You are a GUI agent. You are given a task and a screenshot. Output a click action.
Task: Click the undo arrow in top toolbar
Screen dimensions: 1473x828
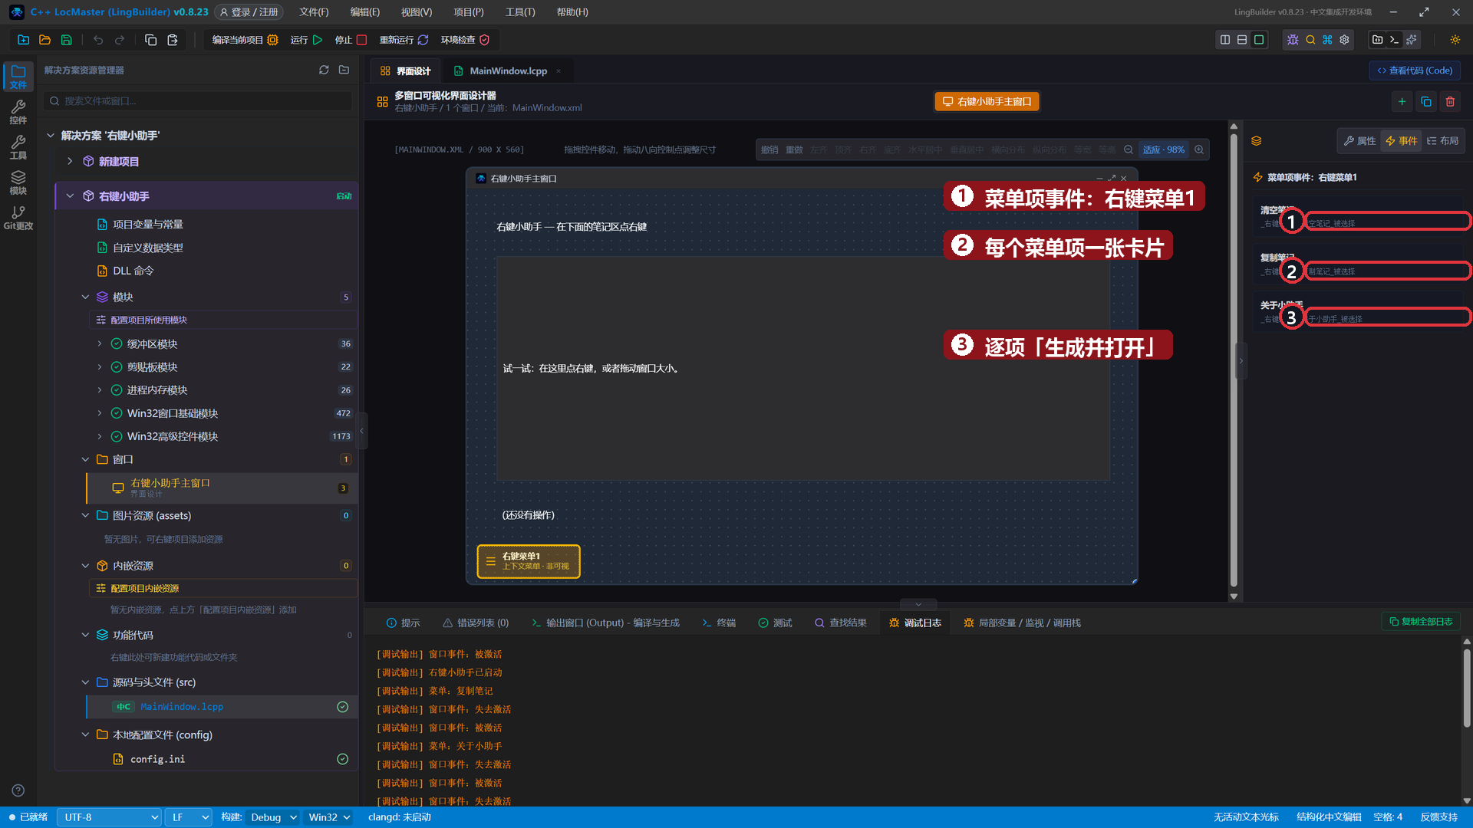coord(98,40)
